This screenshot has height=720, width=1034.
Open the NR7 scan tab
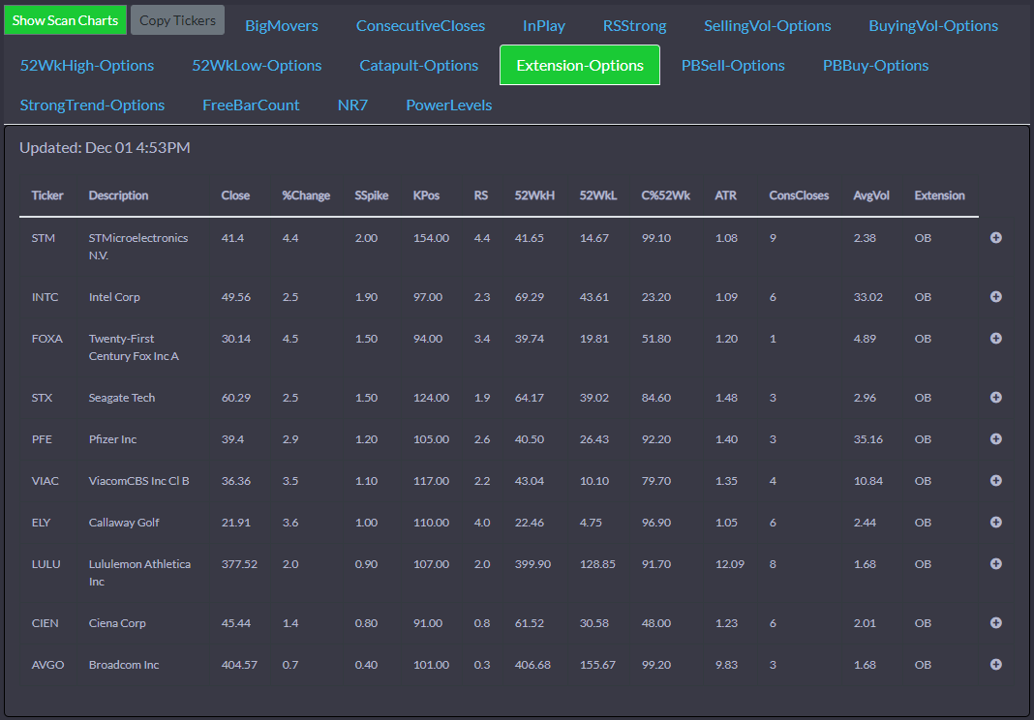point(352,105)
